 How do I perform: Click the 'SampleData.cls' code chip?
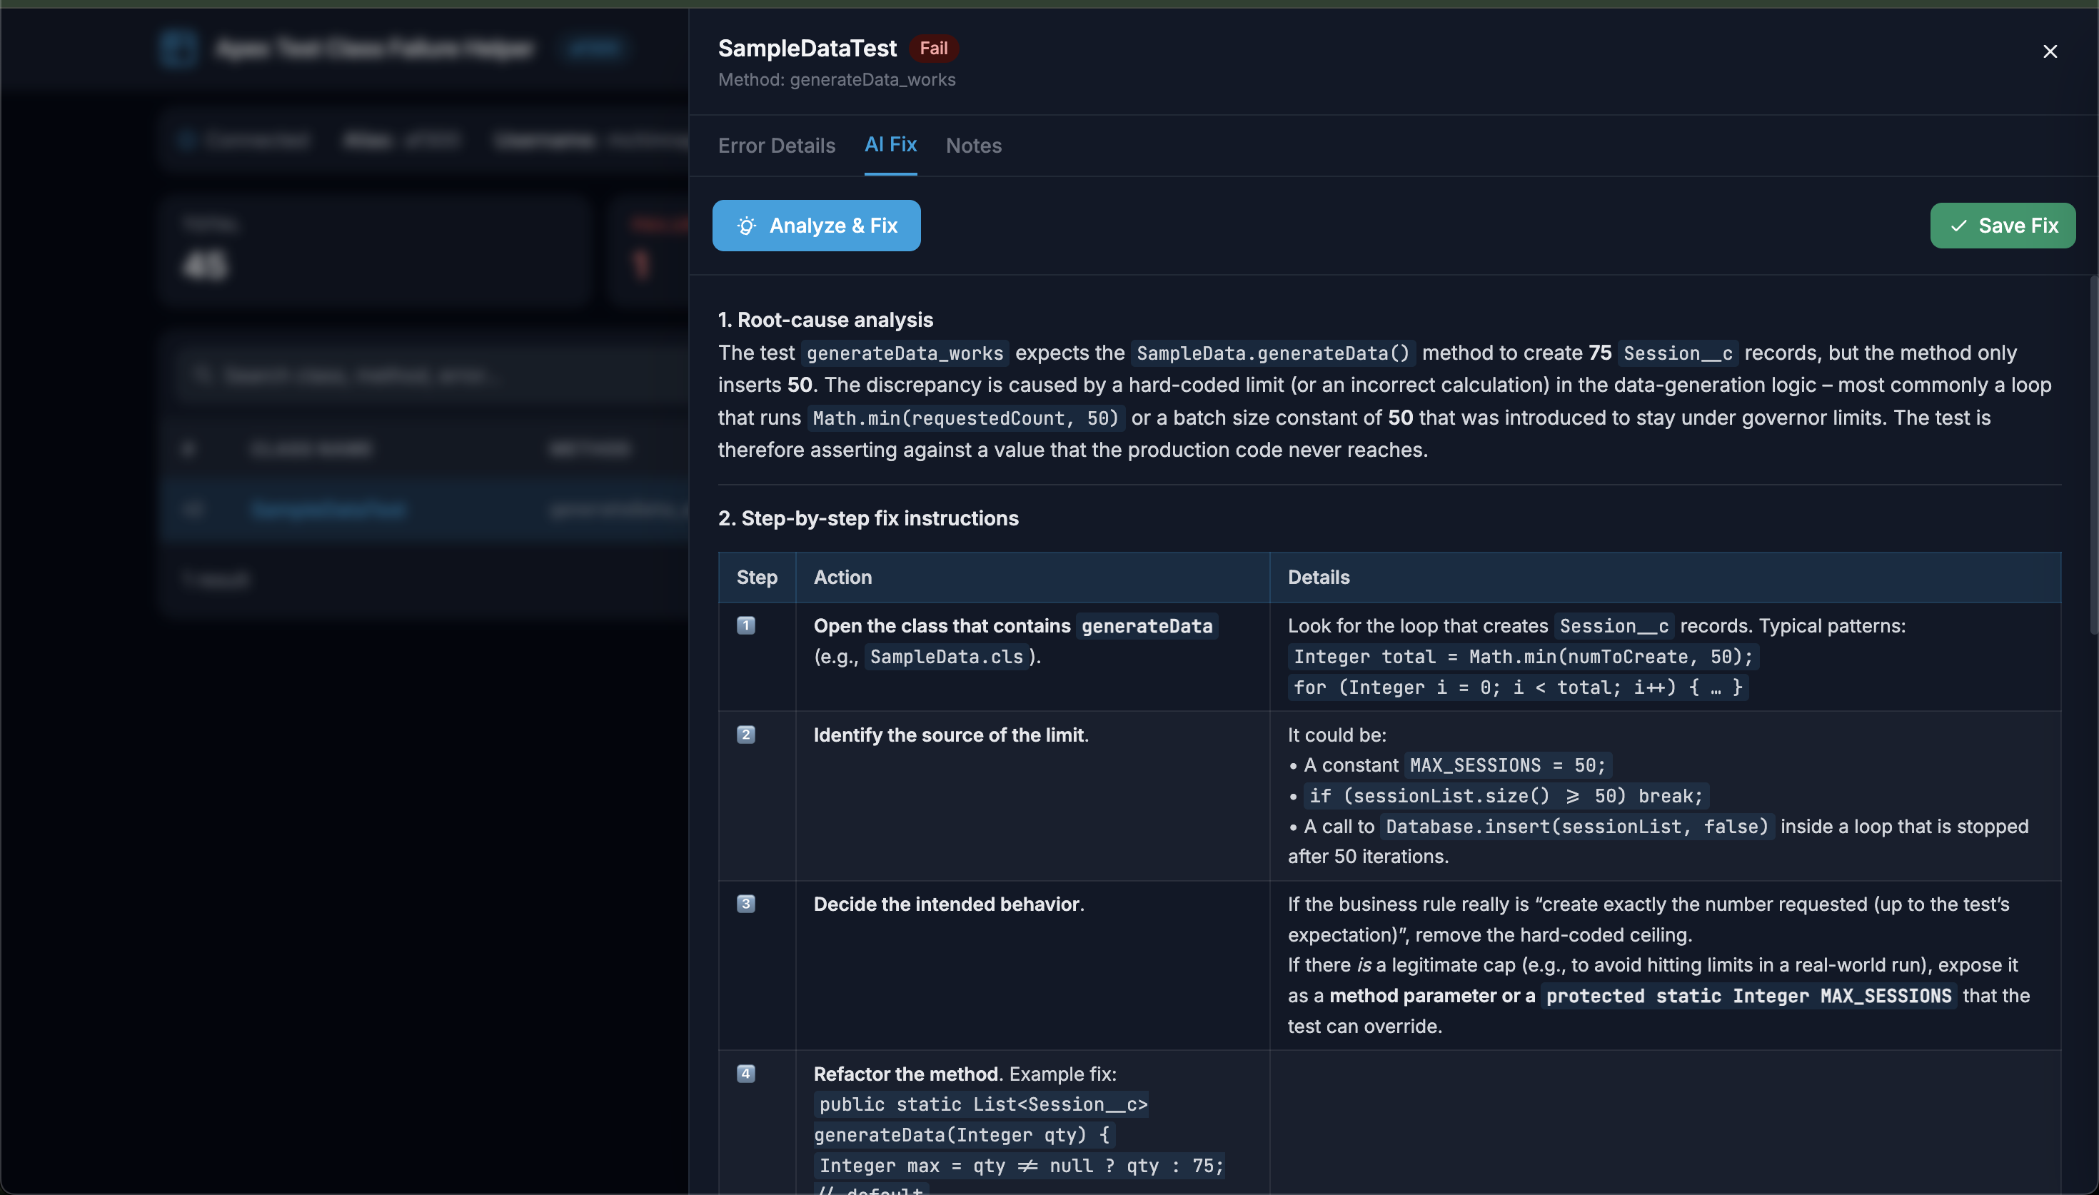click(946, 657)
